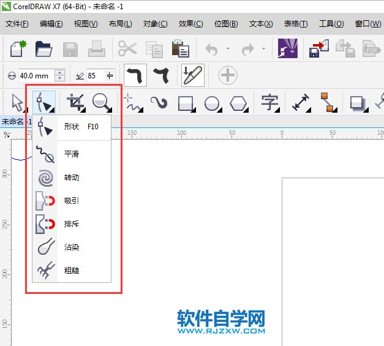Click the Cut scissors icon

click(127, 48)
